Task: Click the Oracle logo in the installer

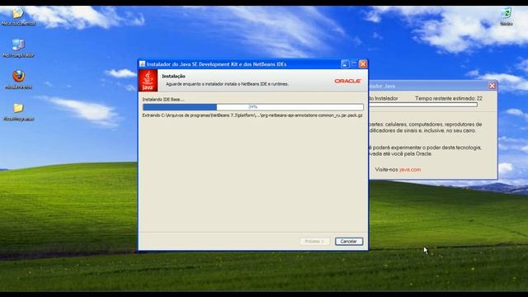Action: (347, 81)
